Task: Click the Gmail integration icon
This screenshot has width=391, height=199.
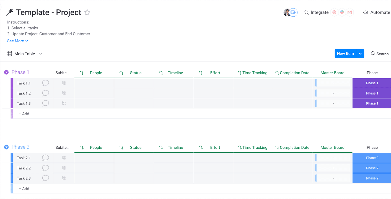Action: (x=349, y=12)
